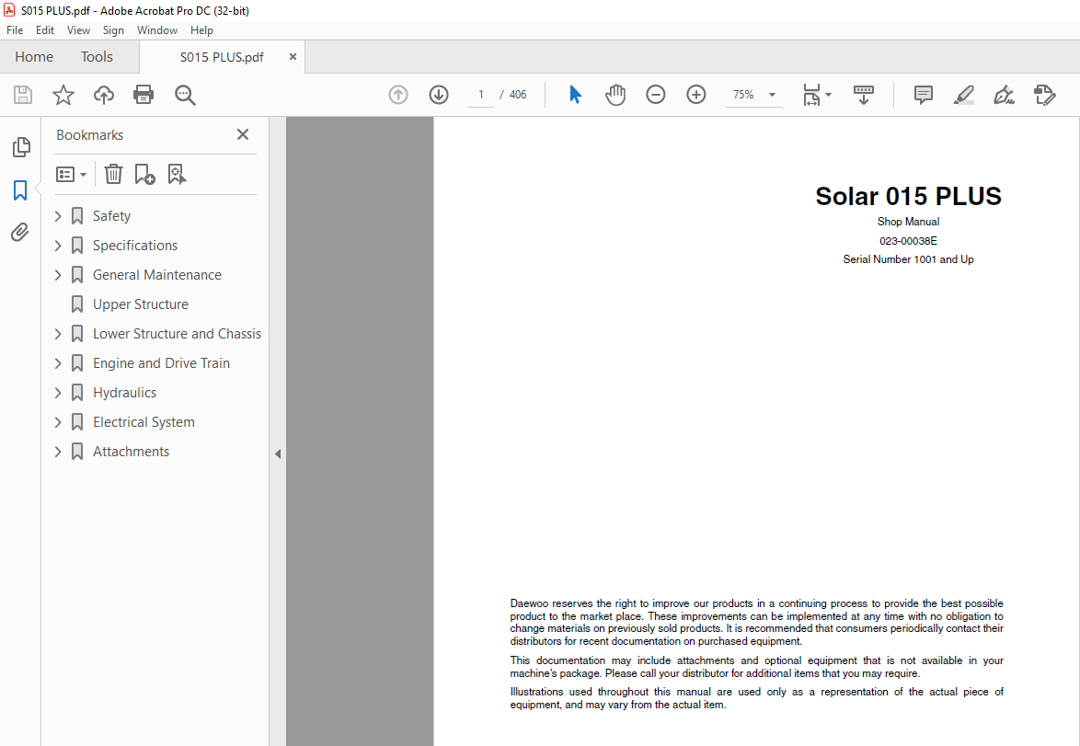
Task: Toggle the Bookmarks panel icon
Action: 20,190
